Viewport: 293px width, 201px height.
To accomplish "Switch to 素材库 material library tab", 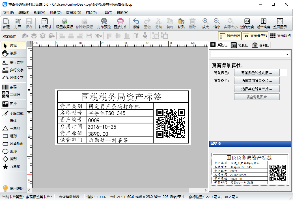I will (x=261, y=45).
